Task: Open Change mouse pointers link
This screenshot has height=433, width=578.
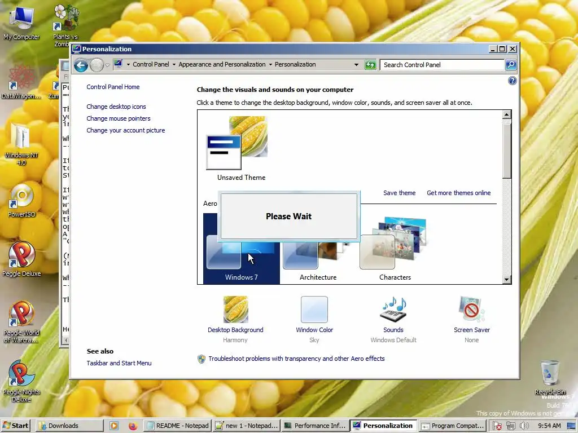Action: 119,118
